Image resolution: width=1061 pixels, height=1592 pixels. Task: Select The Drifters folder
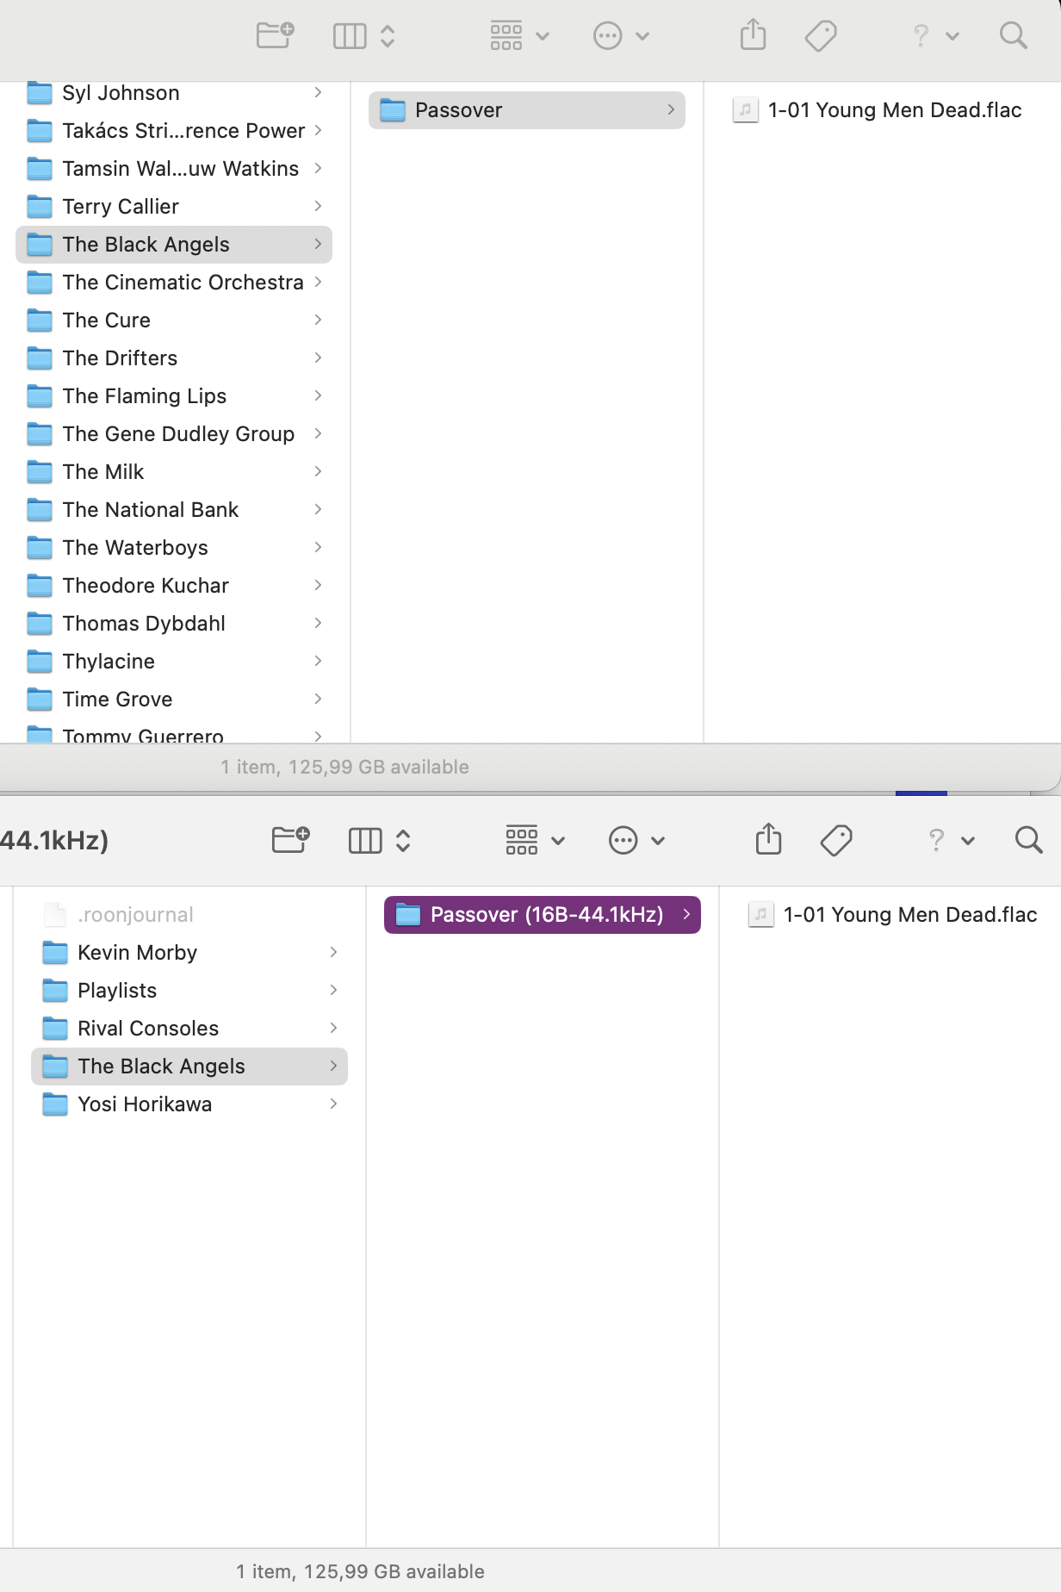[x=174, y=358]
